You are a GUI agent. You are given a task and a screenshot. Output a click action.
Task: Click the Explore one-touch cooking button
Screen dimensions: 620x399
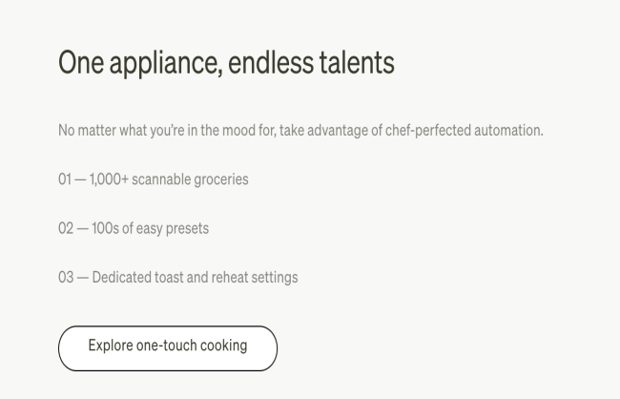coord(168,348)
